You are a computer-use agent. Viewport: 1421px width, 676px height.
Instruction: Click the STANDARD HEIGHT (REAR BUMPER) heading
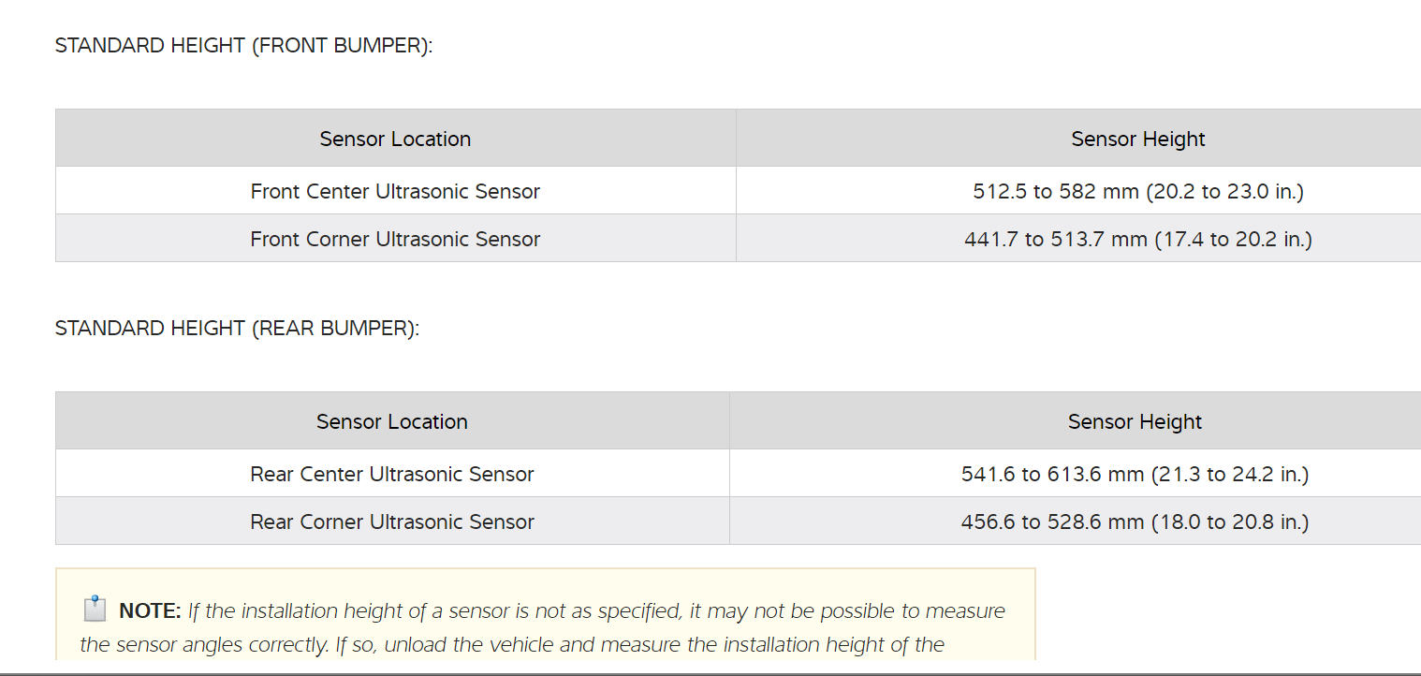[x=237, y=329]
